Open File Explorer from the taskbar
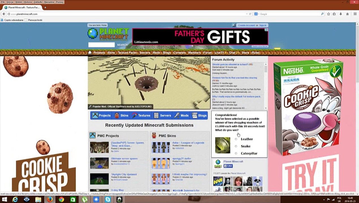This screenshot has width=359, height=203. click(x=38, y=199)
